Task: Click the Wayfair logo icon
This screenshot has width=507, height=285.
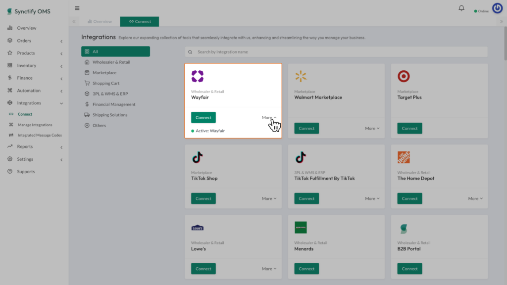Action: [x=197, y=76]
